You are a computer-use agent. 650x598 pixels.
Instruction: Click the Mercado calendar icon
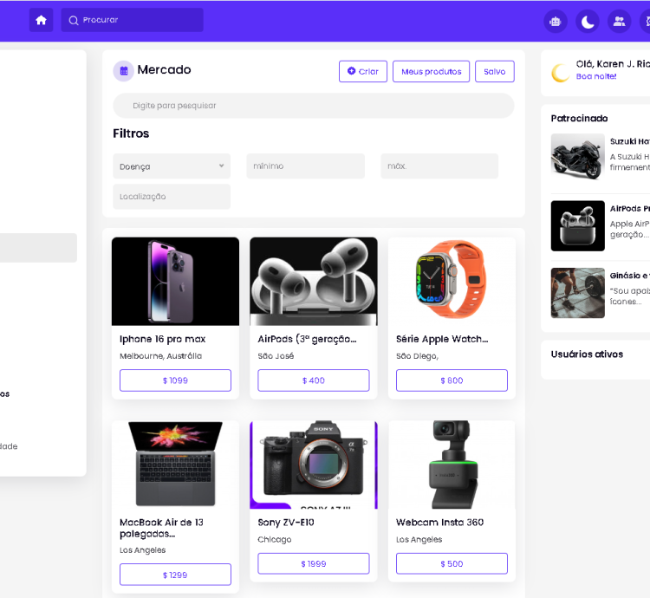tap(123, 71)
